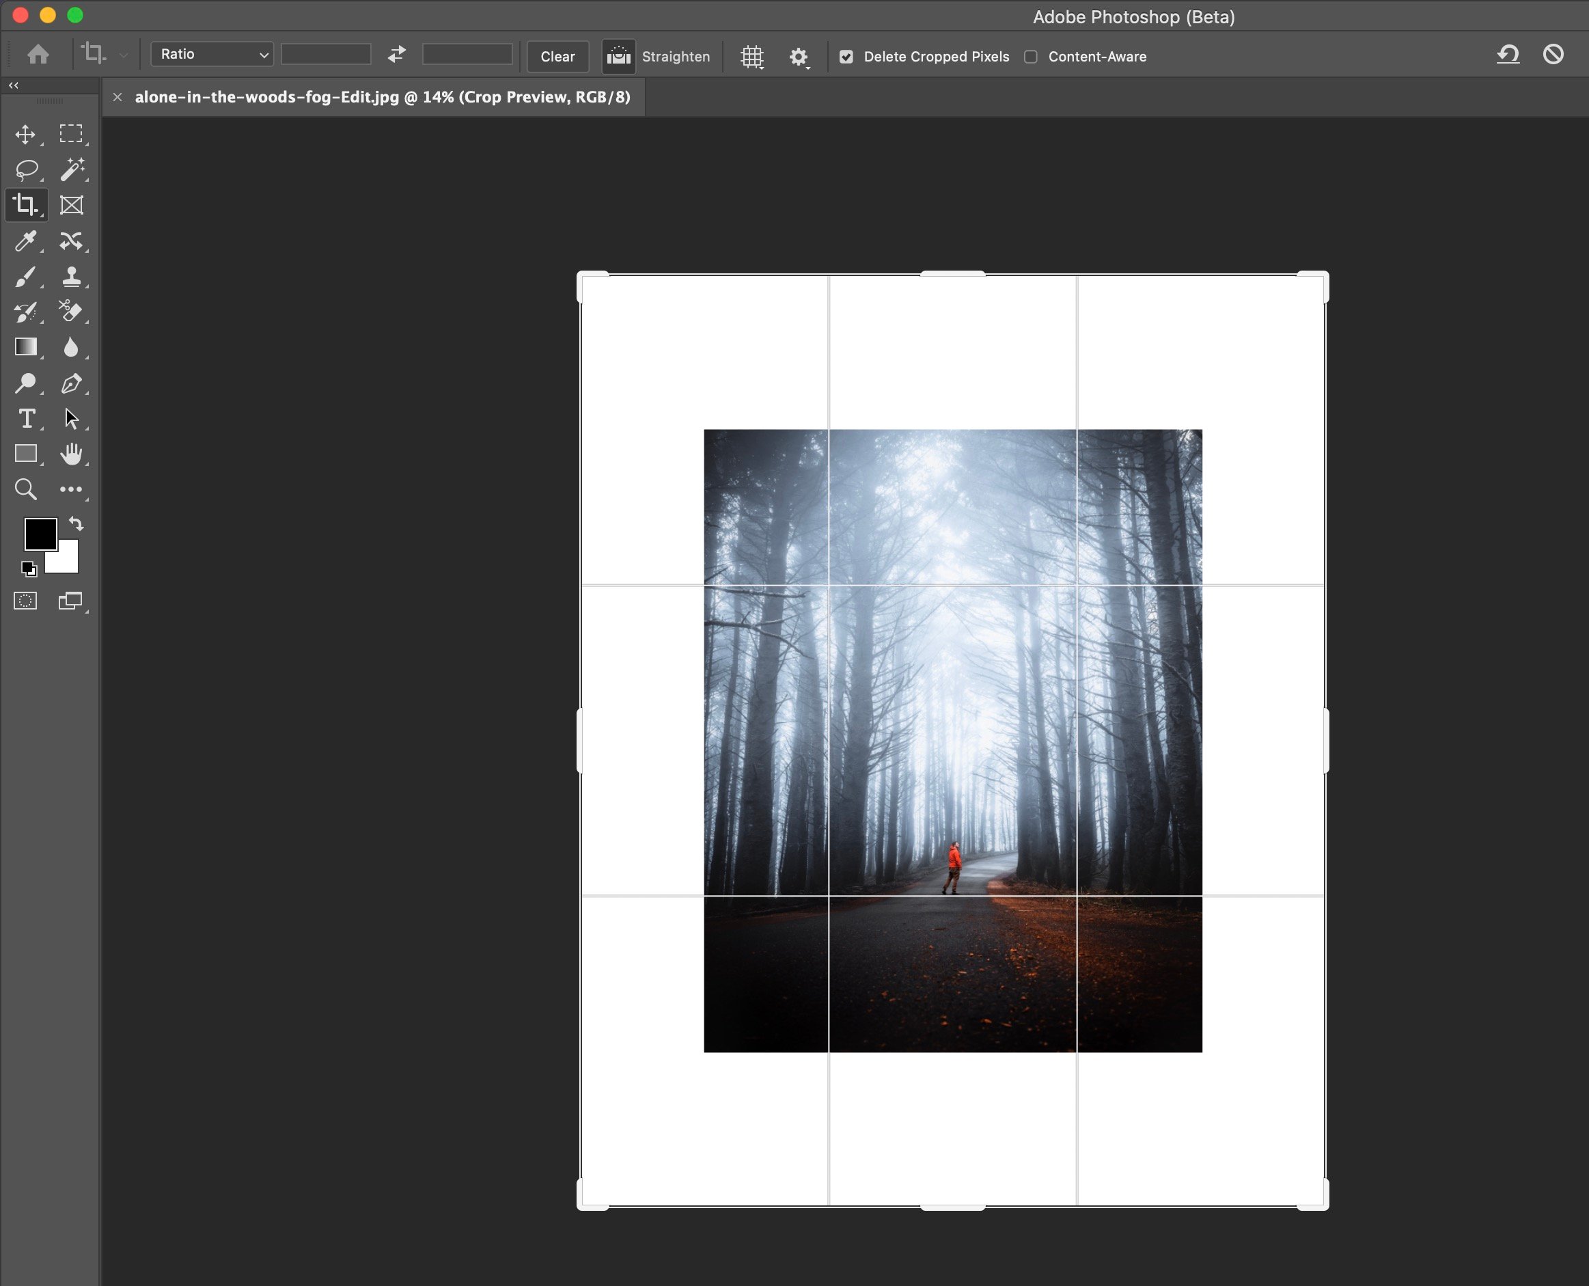Viewport: 1589px width, 1286px height.
Task: Toggle Delete Cropped Pixels checkbox
Action: [x=845, y=57]
